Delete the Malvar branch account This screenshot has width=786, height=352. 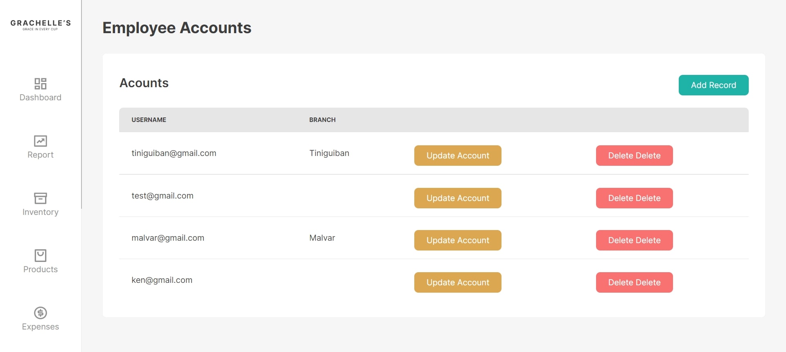[635, 240]
